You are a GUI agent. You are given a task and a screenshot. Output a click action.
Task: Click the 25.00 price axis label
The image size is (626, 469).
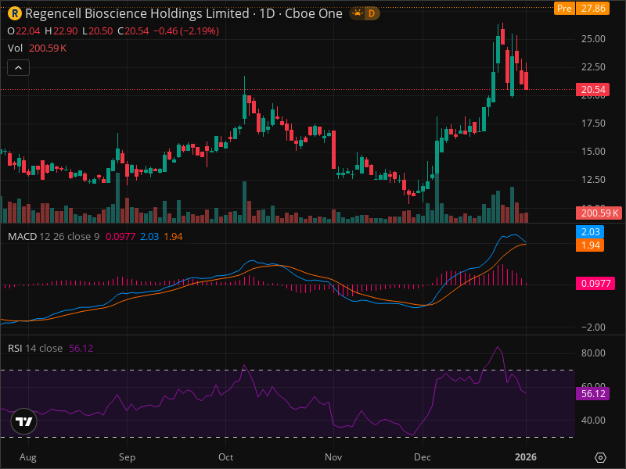pos(593,39)
